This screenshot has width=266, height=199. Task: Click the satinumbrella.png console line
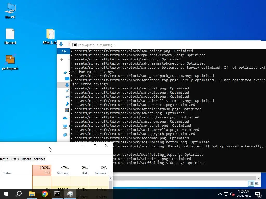[135, 130]
